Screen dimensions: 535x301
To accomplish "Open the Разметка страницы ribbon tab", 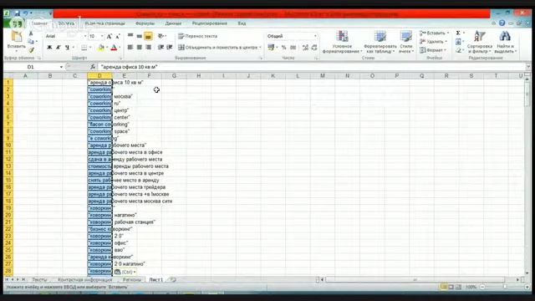I will [x=104, y=23].
